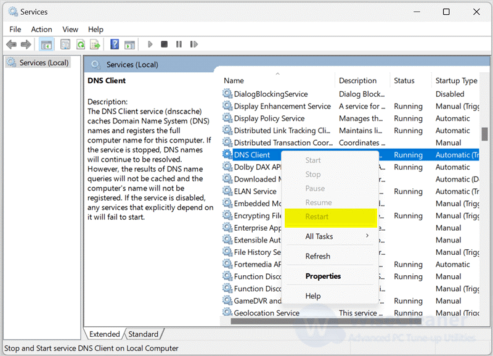Select the "Embedded Mo" service name
The width and height of the screenshot is (493, 356).
pyautogui.click(x=258, y=204)
